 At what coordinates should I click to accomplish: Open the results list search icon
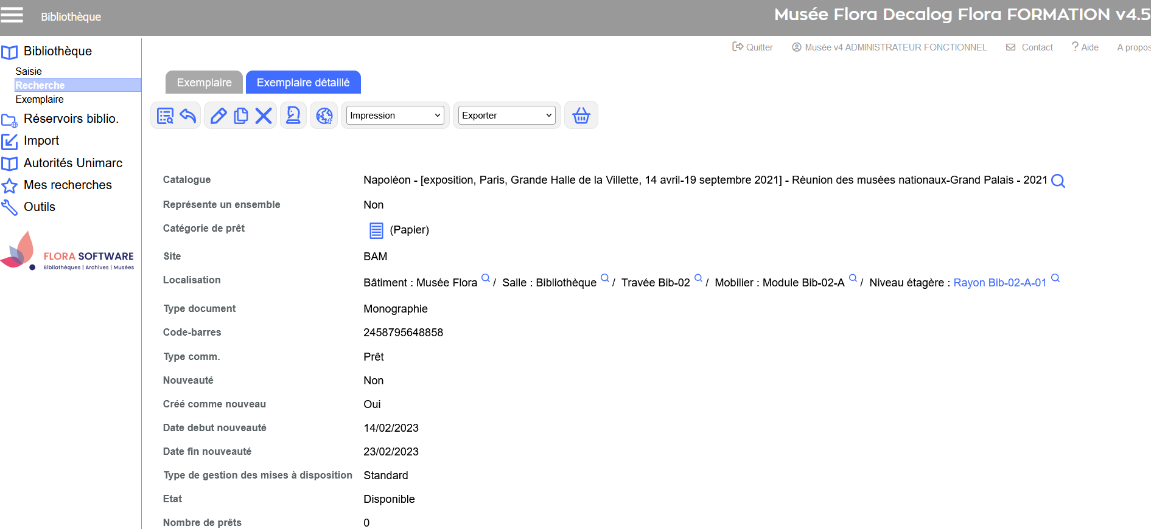click(x=165, y=116)
